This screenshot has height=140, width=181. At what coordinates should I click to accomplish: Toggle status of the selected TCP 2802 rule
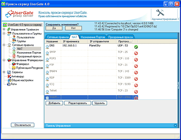point(136,98)
